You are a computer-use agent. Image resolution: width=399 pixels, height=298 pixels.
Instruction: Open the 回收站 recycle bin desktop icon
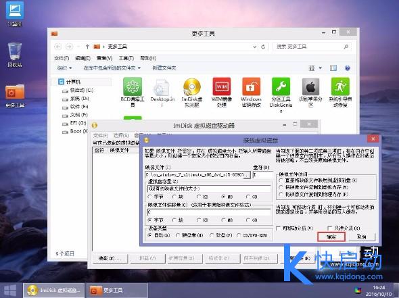[x=14, y=55]
